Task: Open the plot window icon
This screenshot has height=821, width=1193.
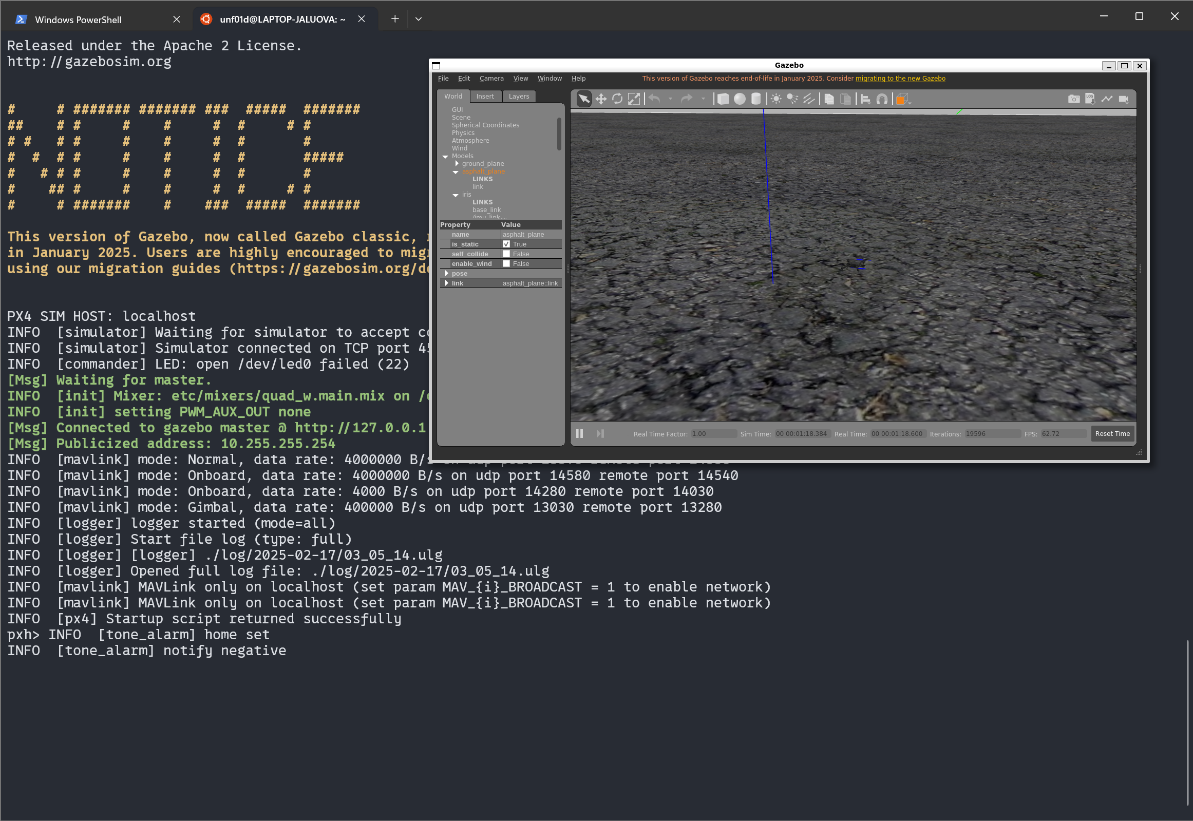Action: click(1107, 99)
